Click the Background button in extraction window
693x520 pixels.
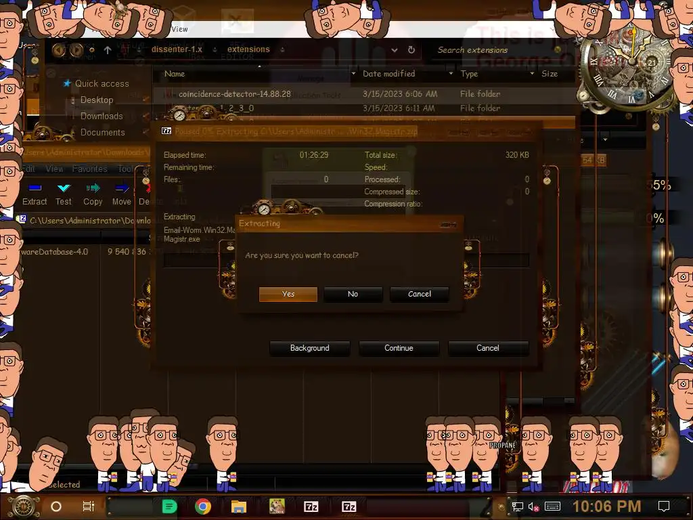tap(309, 348)
